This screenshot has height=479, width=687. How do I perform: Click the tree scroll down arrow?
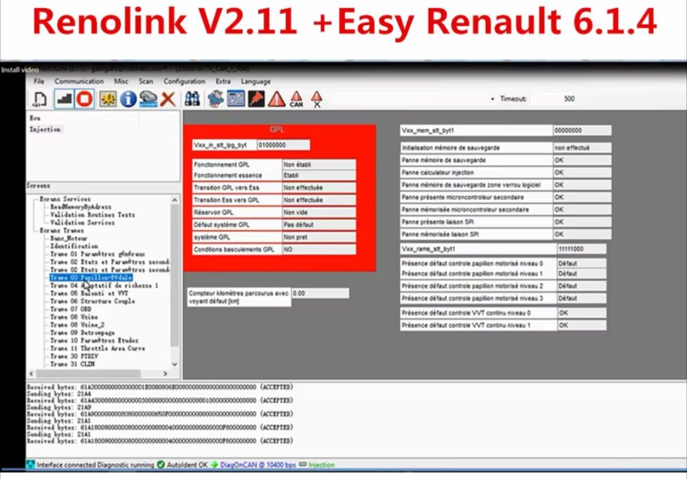click(x=174, y=364)
